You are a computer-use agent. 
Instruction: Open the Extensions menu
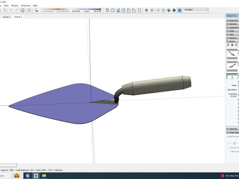tap(25, 5)
